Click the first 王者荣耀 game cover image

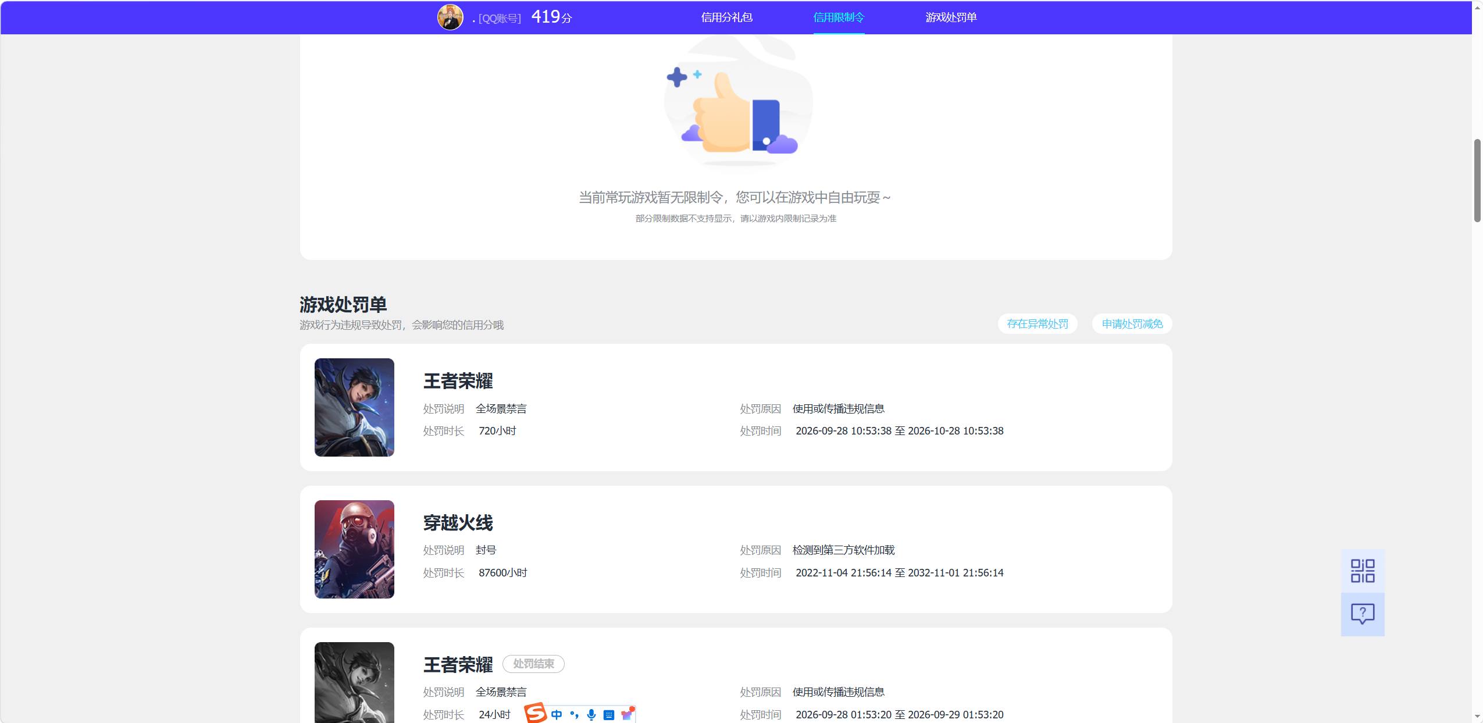click(354, 407)
